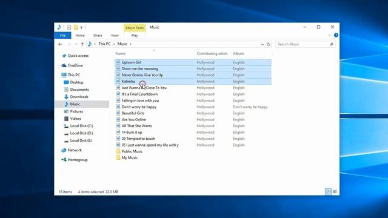
Task: Open Local Disk (D:) in the sidebar
Action: click(81, 133)
